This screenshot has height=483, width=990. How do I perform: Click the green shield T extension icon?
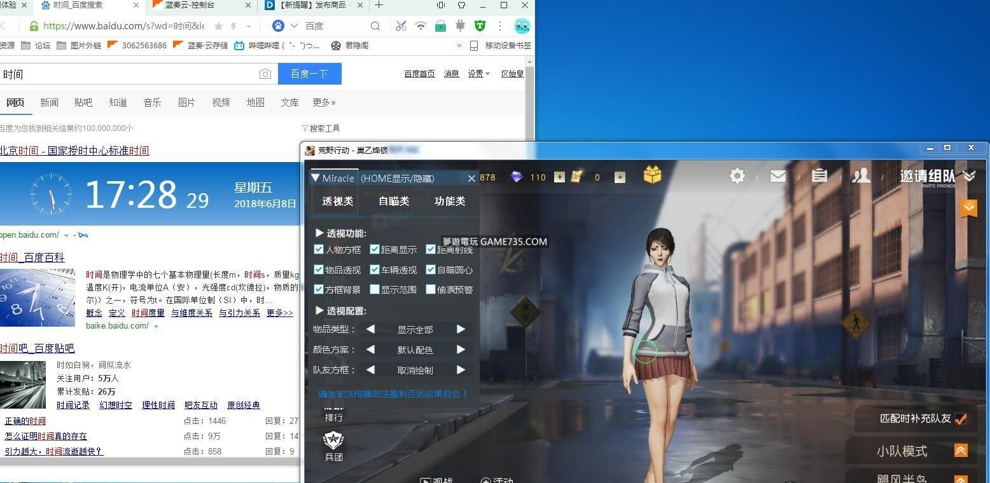pyautogui.click(x=480, y=26)
